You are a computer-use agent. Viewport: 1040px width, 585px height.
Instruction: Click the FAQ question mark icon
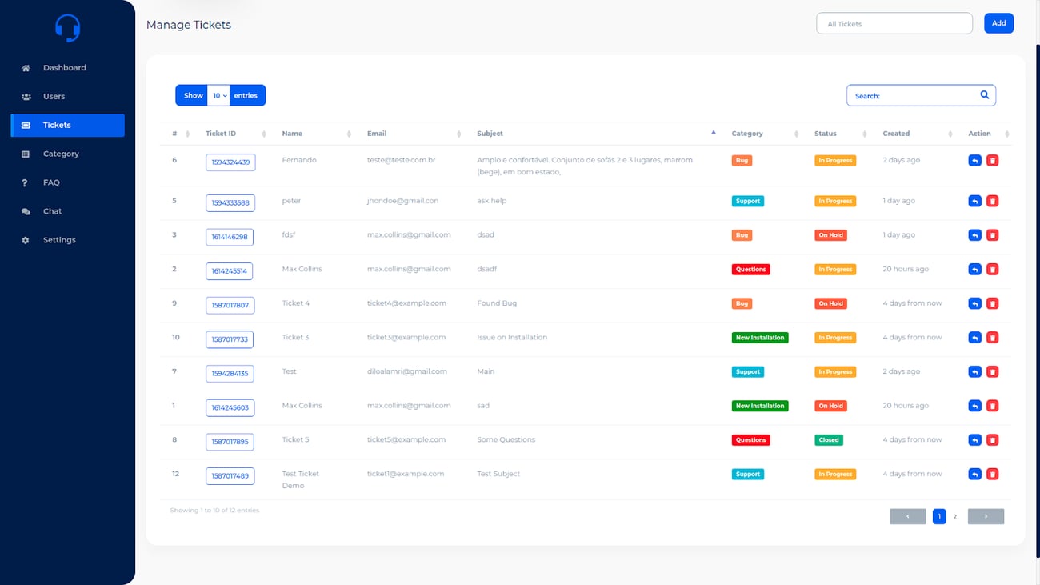[25, 182]
